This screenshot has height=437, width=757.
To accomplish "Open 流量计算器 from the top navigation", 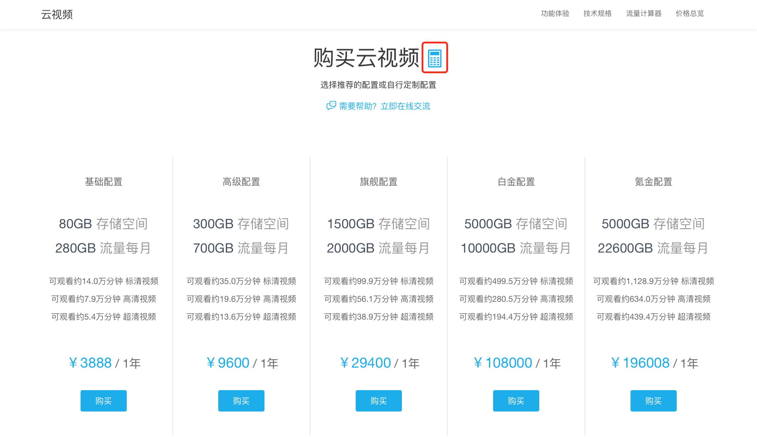I will pos(643,14).
